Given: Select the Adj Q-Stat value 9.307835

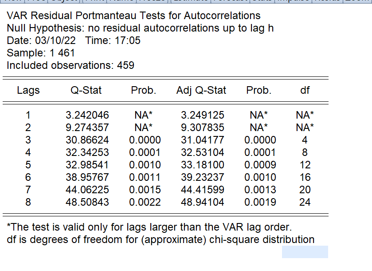Looking at the screenshot, I should pyautogui.click(x=202, y=128).
